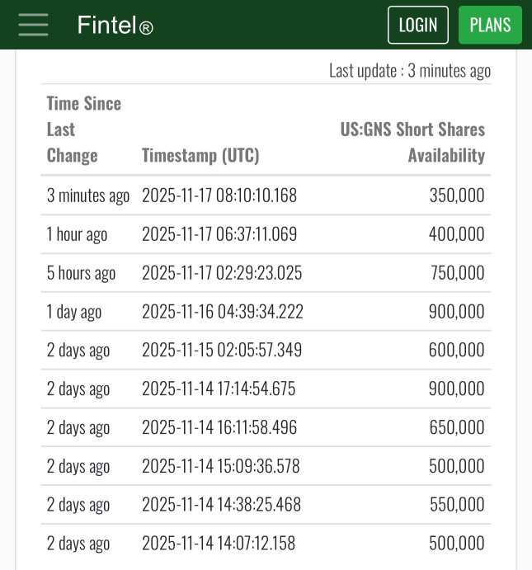This screenshot has width=532, height=570.
Task: Click the 5 hours ago cell
Action: 81,273
